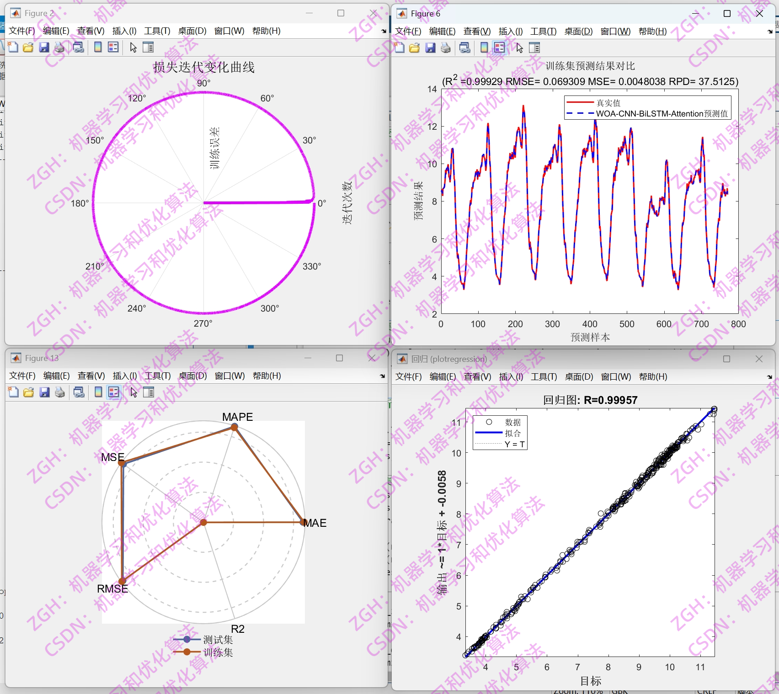The height and width of the screenshot is (694, 779).
Task: Select the 真实值 legend entry in Figure 6
Action: (x=593, y=103)
